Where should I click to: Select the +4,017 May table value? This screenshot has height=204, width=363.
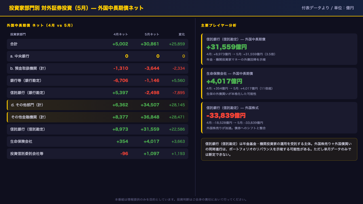(151, 142)
